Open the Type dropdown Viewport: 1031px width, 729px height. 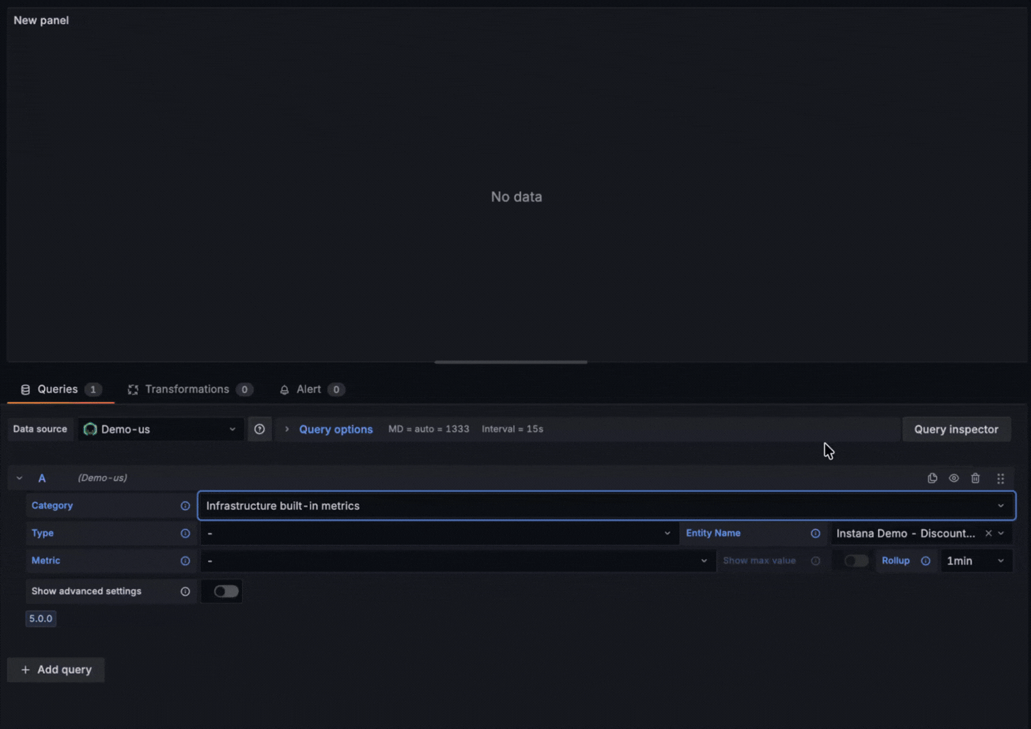pyautogui.click(x=439, y=533)
